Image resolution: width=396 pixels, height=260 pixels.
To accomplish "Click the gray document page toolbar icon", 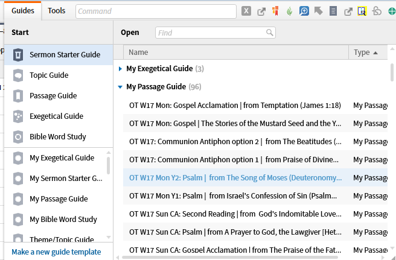I will tap(333, 11).
